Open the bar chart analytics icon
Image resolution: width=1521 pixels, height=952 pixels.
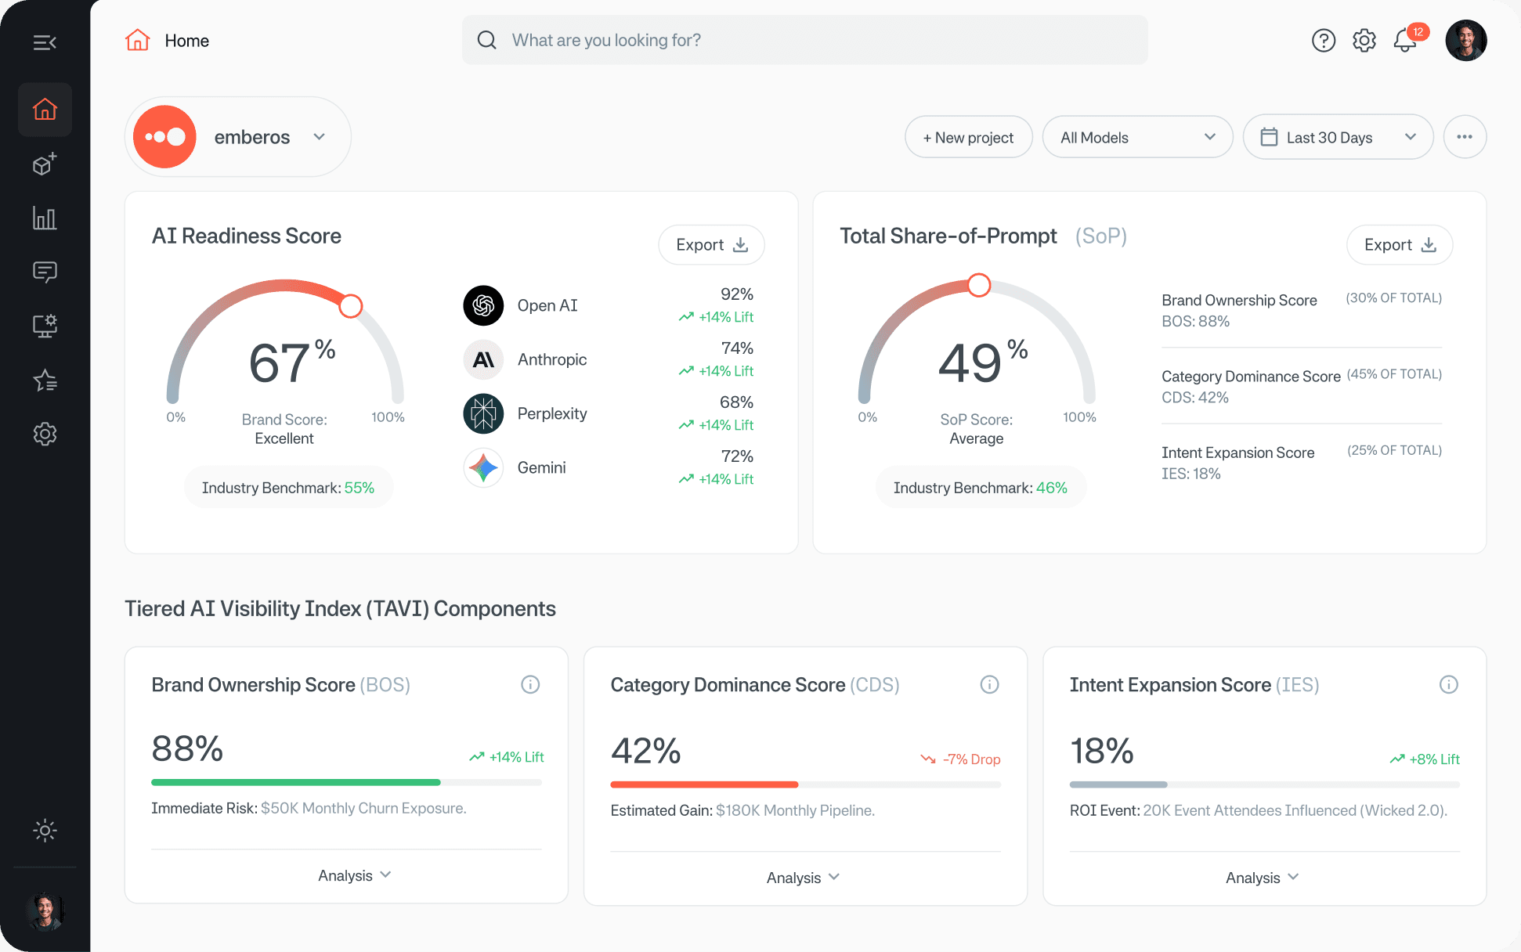(x=45, y=218)
